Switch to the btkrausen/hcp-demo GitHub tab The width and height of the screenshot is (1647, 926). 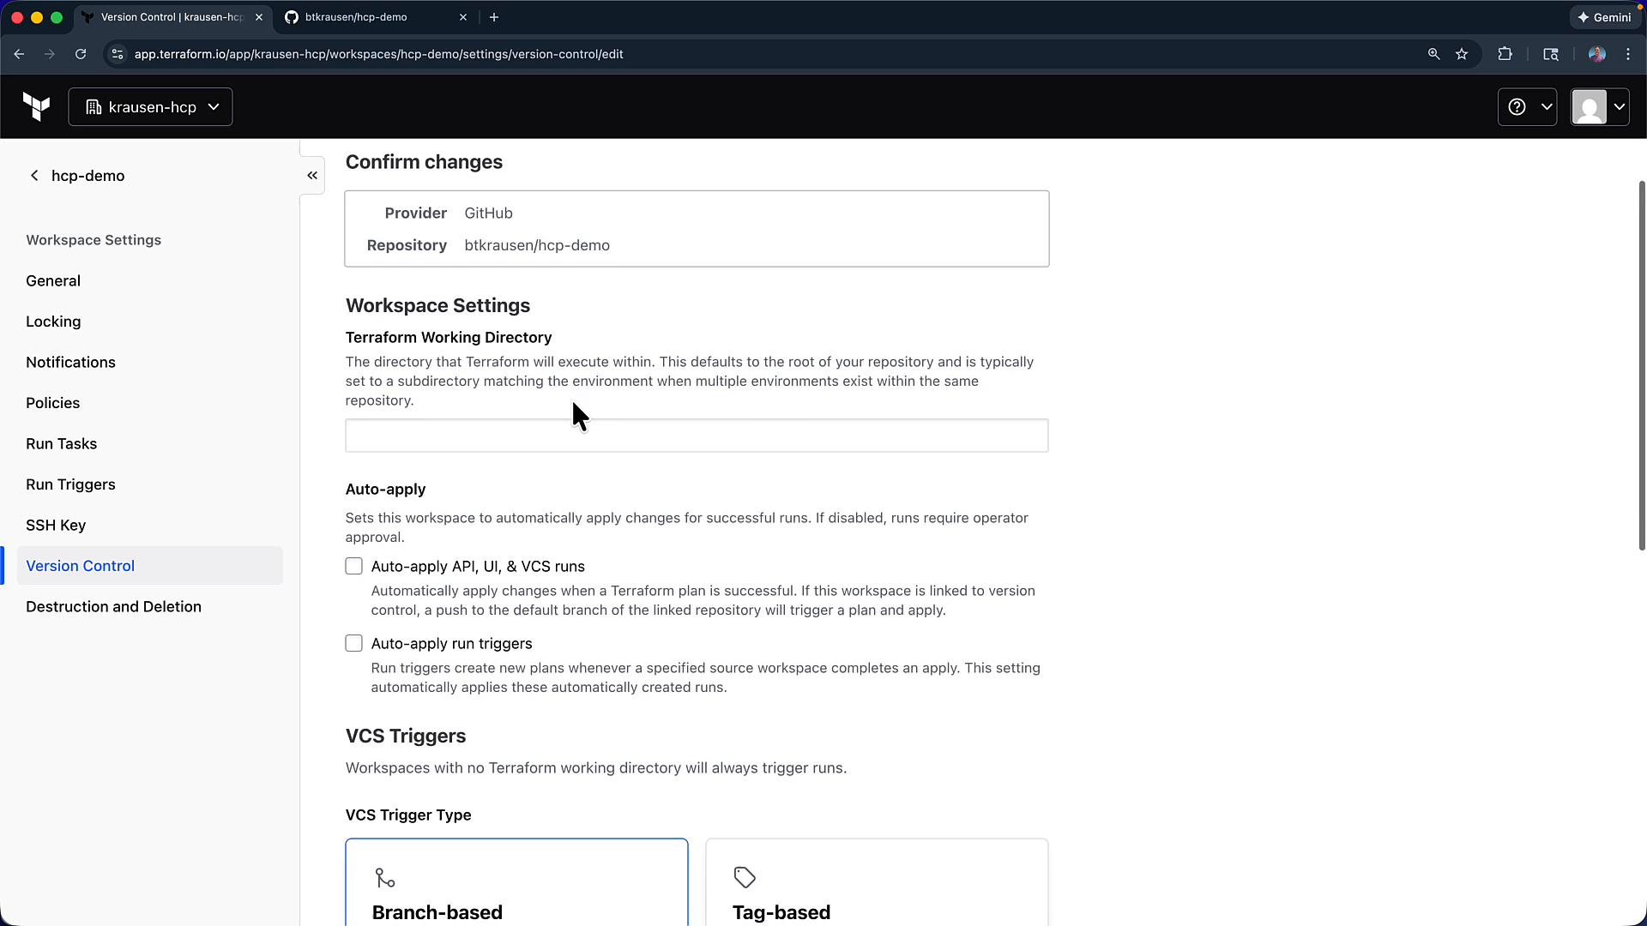tap(377, 17)
